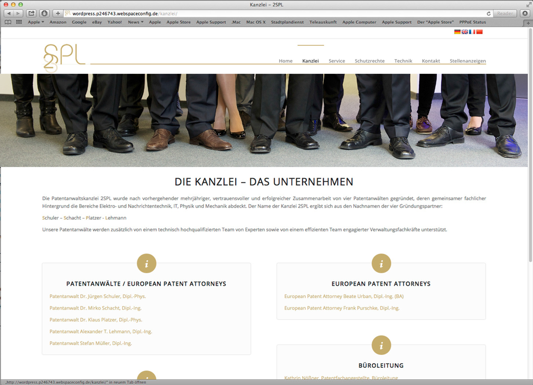The height and width of the screenshot is (385, 533).
Task: Open Patentanwalt Alexander T. Lehmann link
Action: pyautogui.click(x=100, y=331)
